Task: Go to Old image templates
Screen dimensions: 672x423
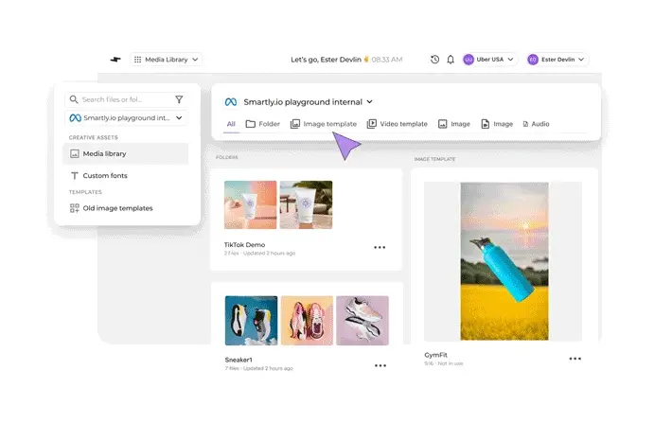Action: point(116,208)
